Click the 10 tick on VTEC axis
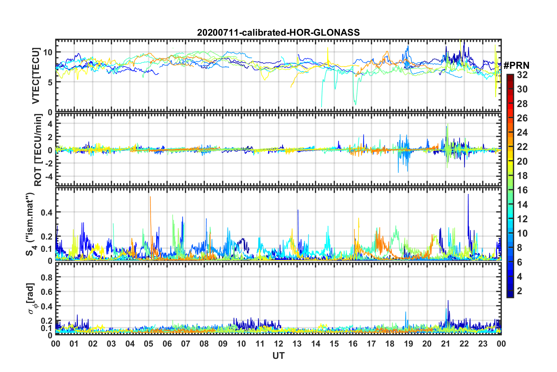The height and width of the screenshot is (372, 557). (x=48, y=52)
